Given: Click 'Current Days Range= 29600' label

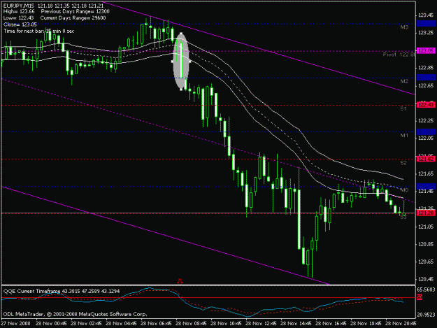Looking at the screenshot, I should (73, 18).
